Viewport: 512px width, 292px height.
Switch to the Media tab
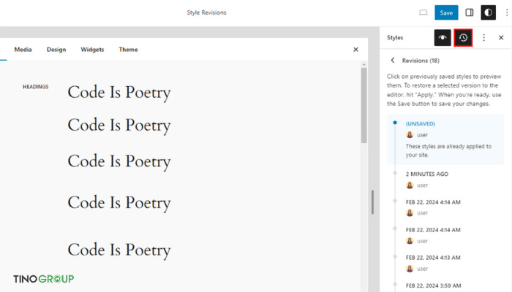(23, 50)
